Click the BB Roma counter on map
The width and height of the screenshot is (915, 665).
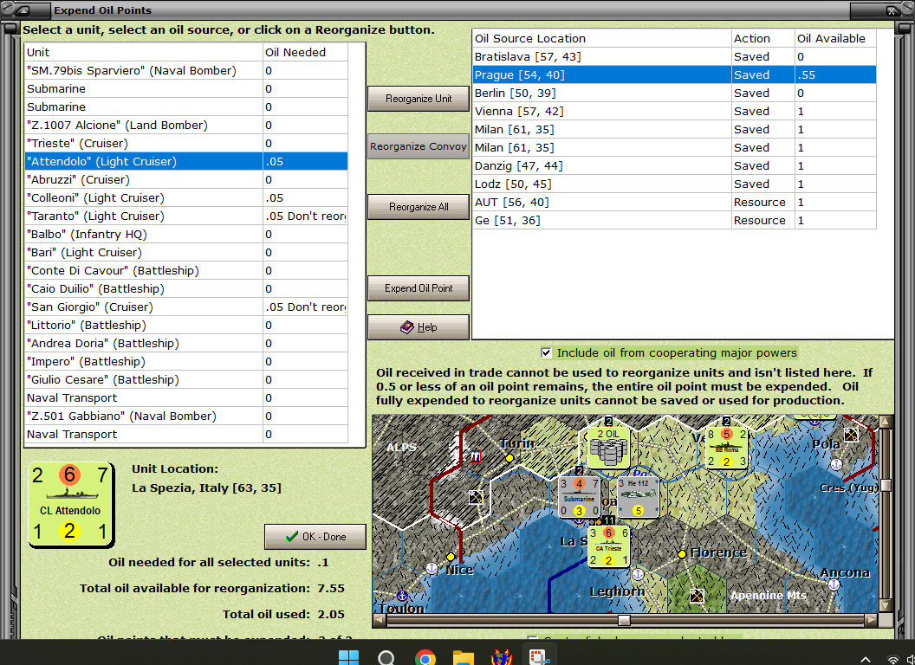[x=726, y=448]
